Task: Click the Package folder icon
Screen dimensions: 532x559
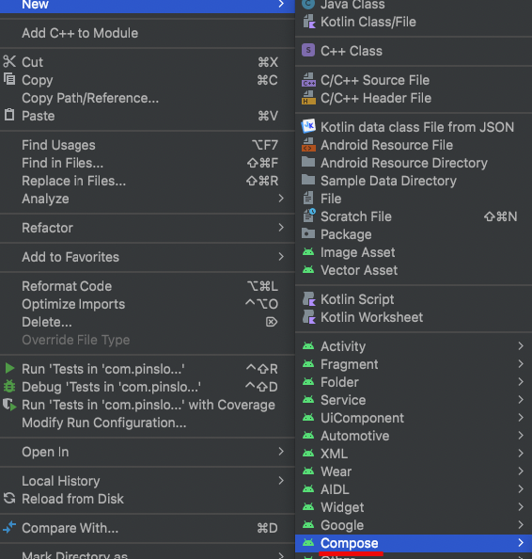Action: point(308,233)
